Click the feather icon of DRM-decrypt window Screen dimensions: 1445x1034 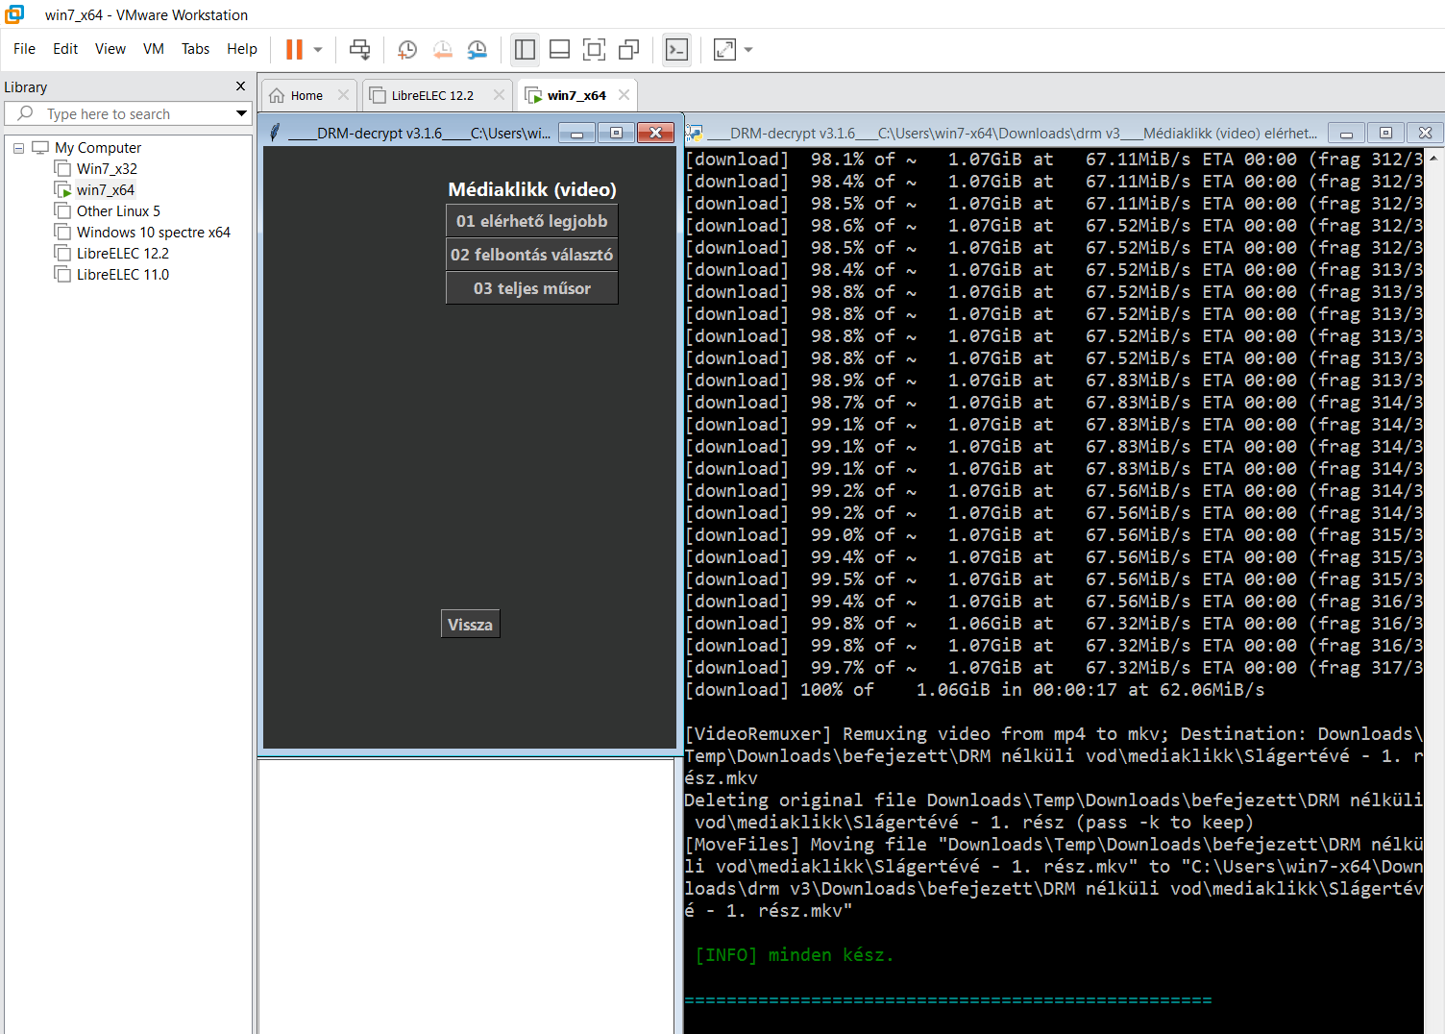(275, 133)
